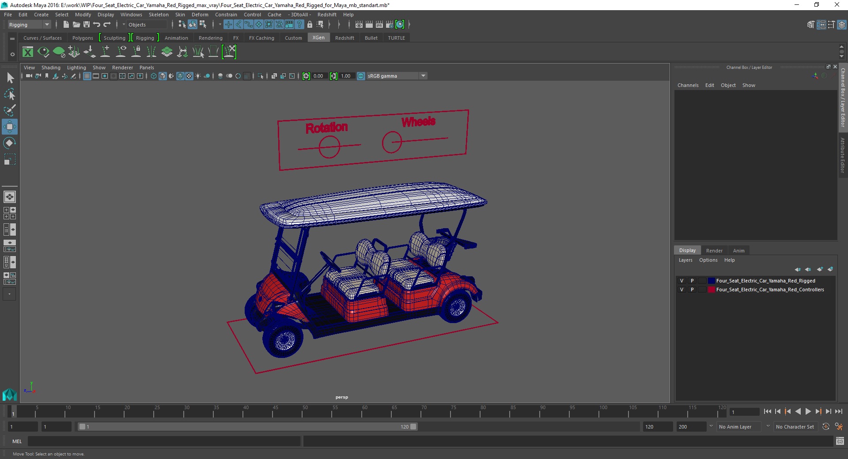Expand the shelf options menu arrow
The width and height of the screenshot is (848, 459).
12,54
